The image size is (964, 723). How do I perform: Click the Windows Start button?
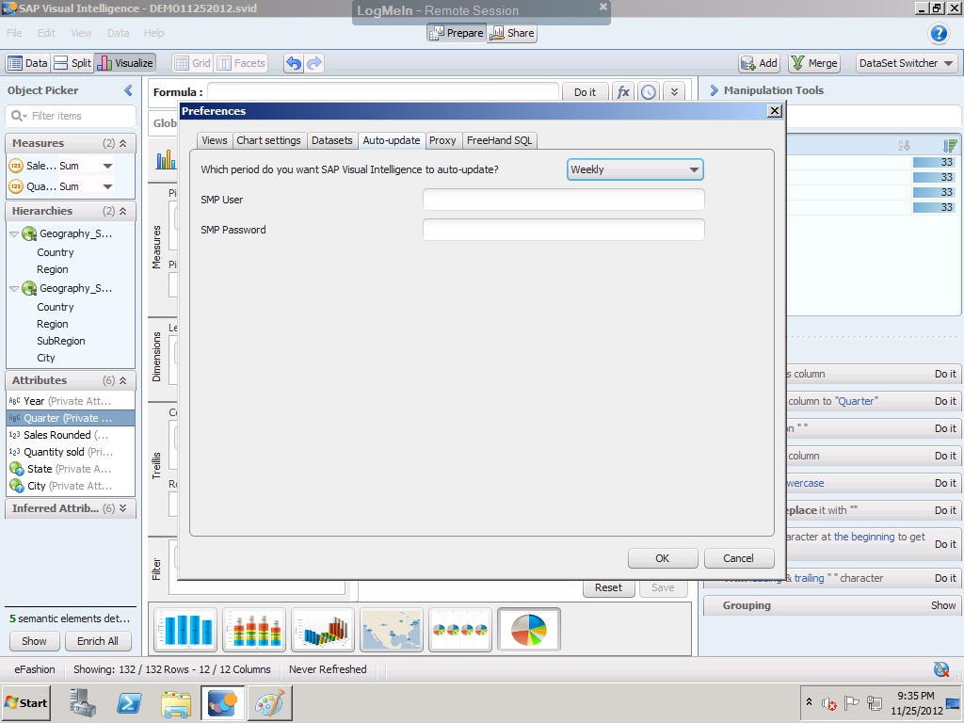[25, 703]
